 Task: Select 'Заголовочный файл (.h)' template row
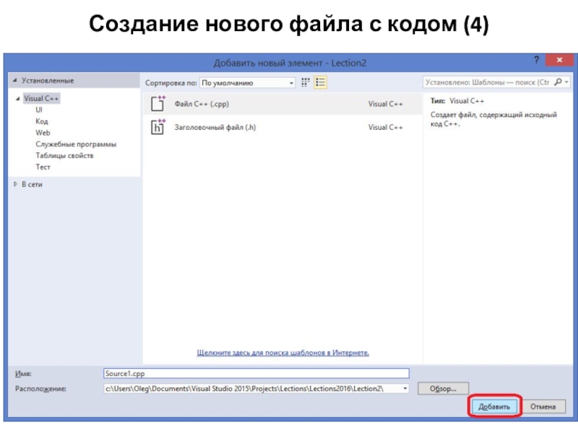coord(282,127)
